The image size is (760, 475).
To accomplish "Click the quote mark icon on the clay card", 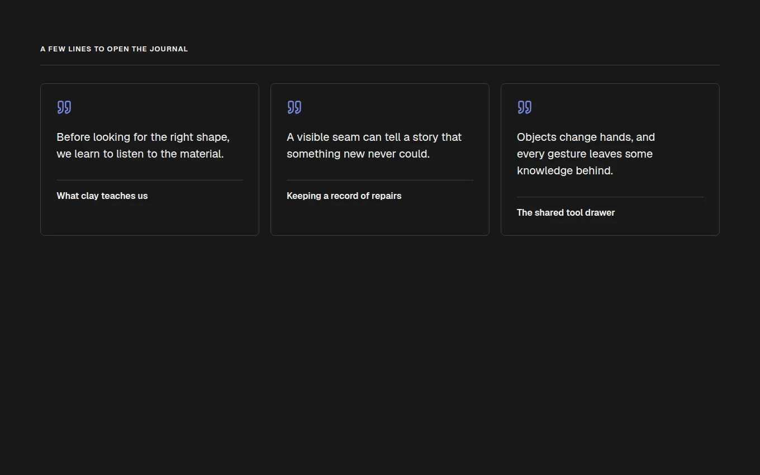I will point(64,107).
